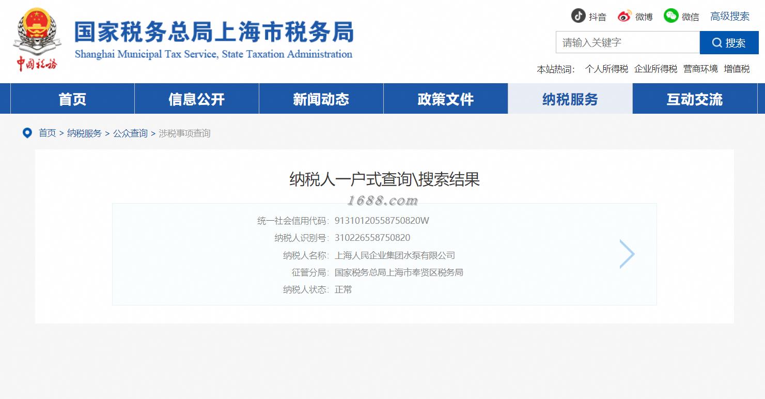The height and width of the screenshot is (399, 765).
Task: Click heading 纳税人一户式查询\搜索结果
Action: [384, 179]
